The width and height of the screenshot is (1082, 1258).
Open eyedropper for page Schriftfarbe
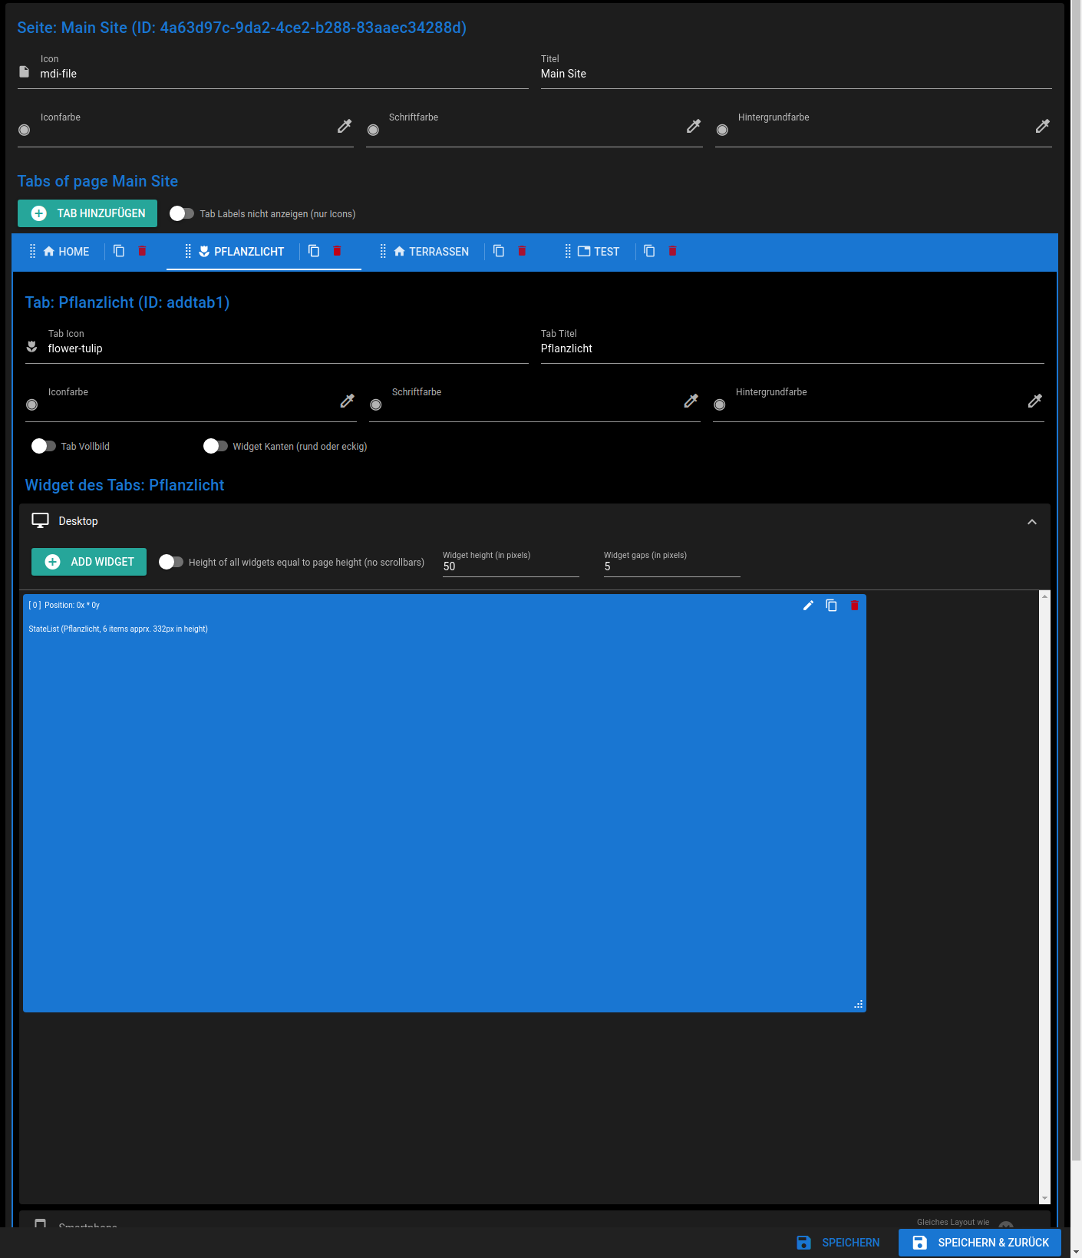694,127
